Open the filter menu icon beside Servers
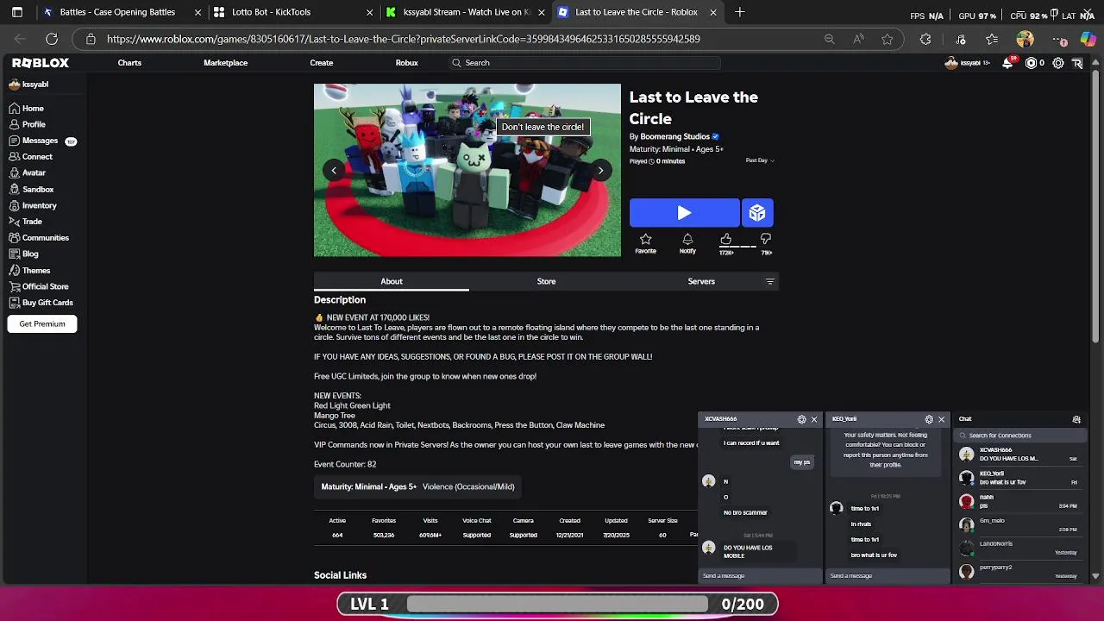 pyautogui.click(x=770, y=281)
